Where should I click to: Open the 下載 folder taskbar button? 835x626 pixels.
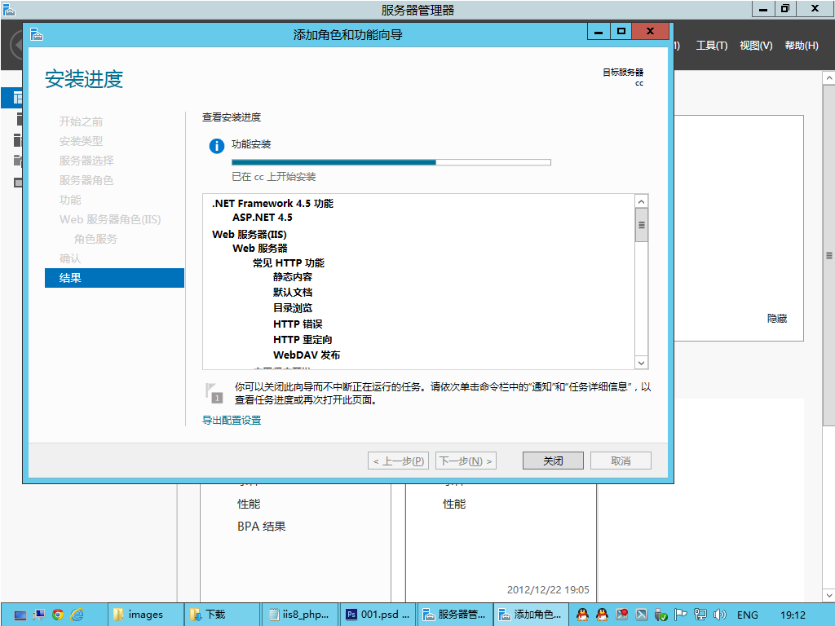pyautogui.click(x=222, y=615)
